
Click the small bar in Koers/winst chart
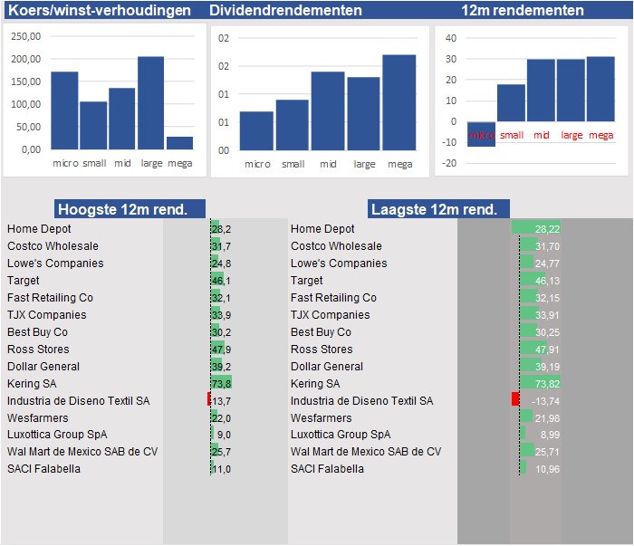pyautogui.click(x=93, y=126)
